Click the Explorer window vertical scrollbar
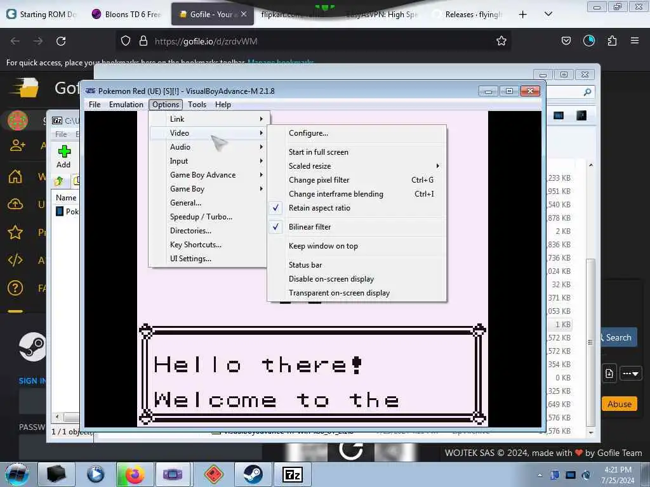 click(x=591, y=342)
